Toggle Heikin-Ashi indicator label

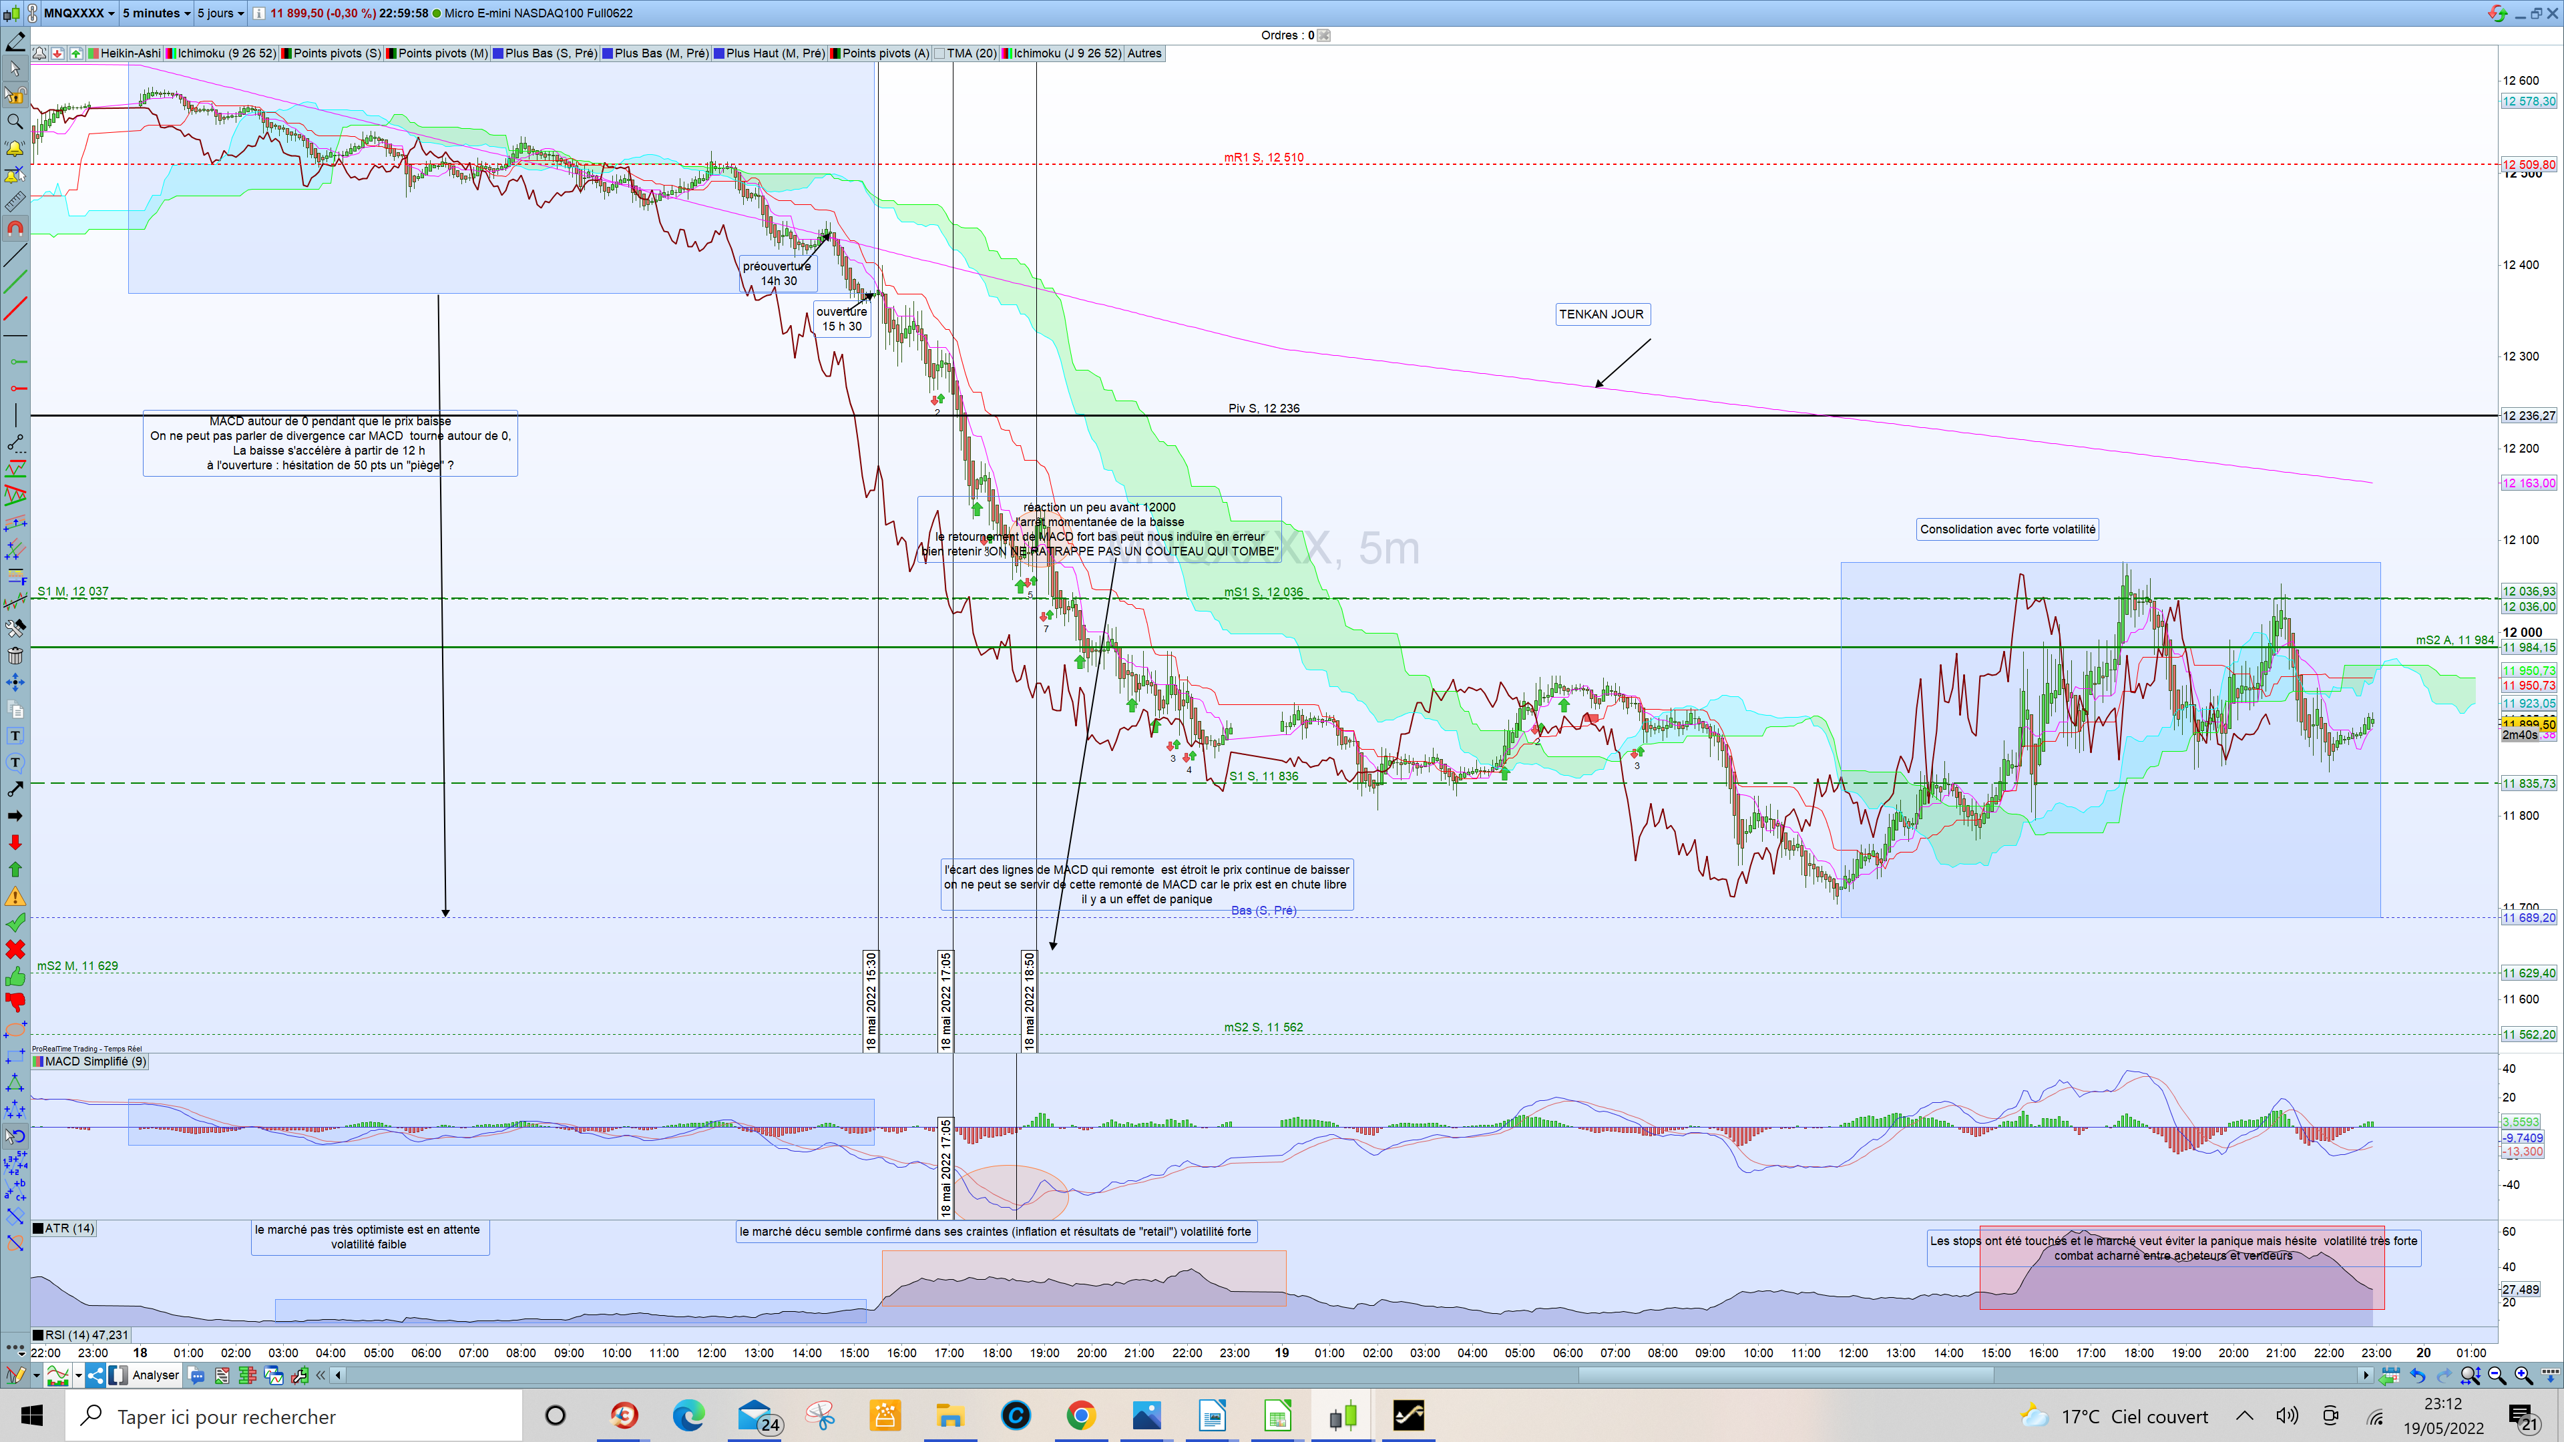coord(130,53)
